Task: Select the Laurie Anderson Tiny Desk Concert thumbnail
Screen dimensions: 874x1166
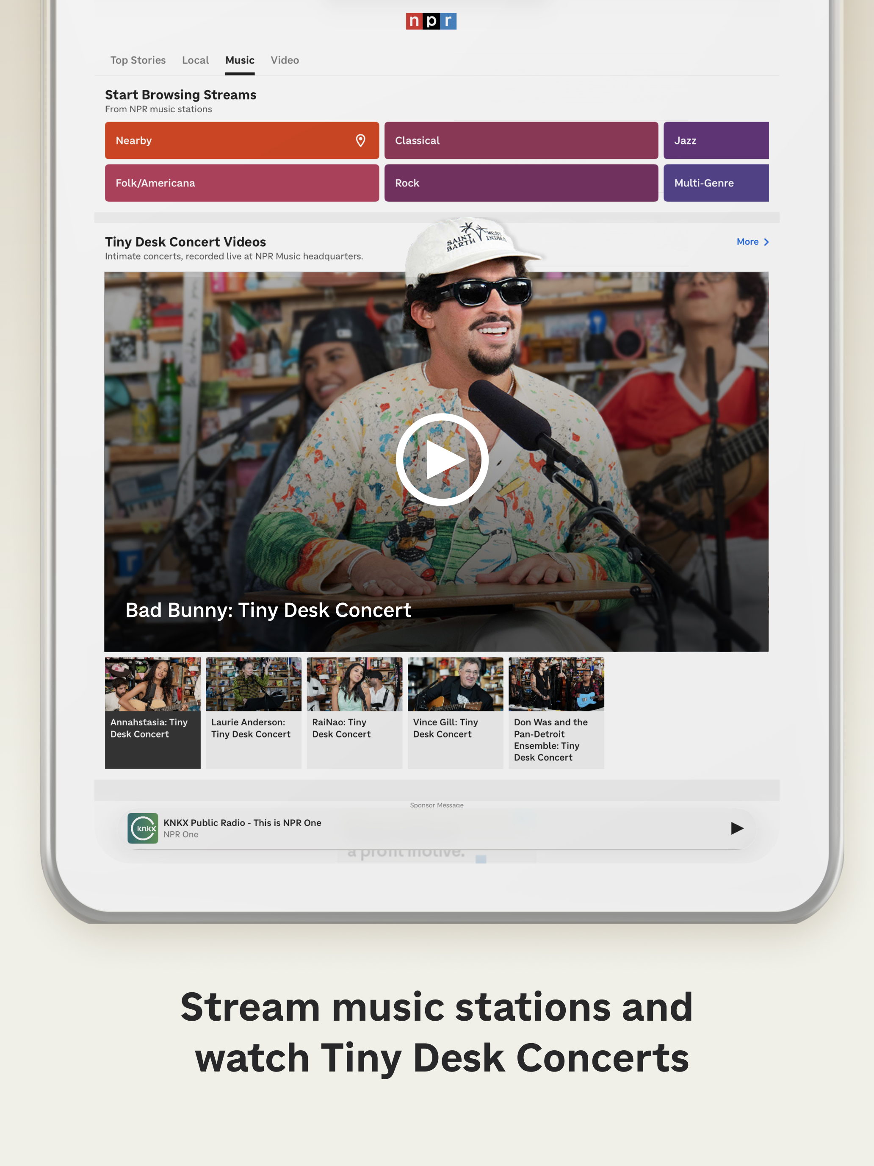Action: point(253,713)
